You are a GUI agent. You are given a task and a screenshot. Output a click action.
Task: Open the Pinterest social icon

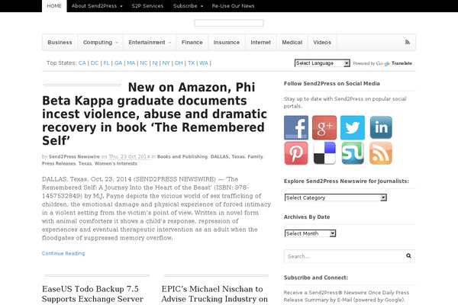coord(296,153)
